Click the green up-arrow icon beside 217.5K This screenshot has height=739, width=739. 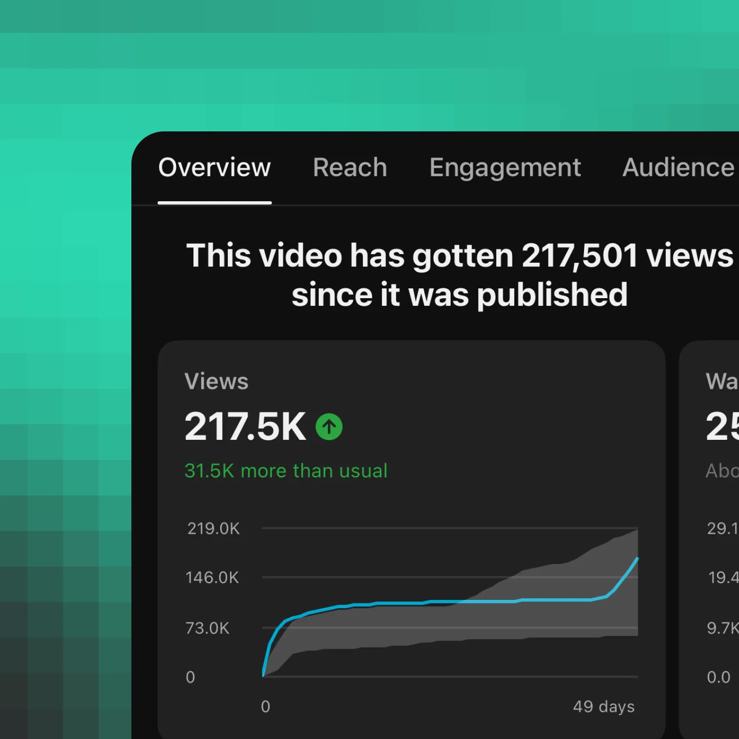pyautogui.click(x=329, y=427)
